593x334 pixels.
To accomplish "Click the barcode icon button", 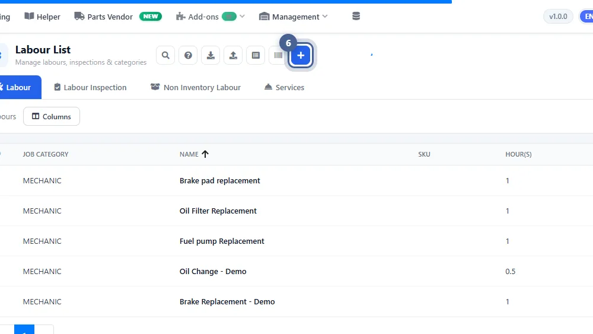I will point(278,55).
